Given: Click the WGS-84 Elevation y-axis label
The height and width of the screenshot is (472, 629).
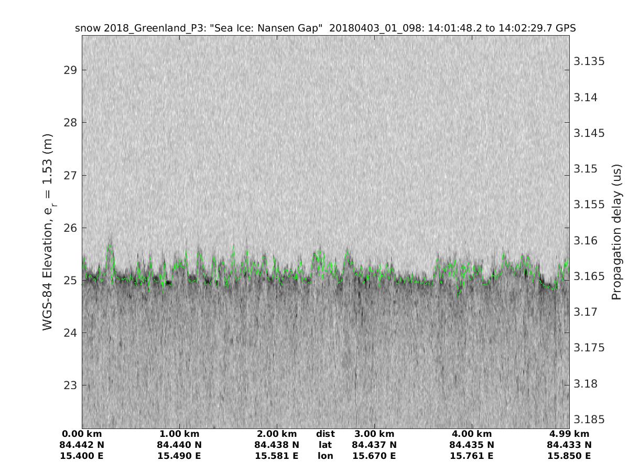Looking at the screenshot, I should (x=48, y=232).
